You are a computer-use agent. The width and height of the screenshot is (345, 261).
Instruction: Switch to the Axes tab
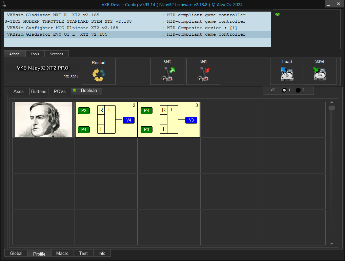pos(19,92)
